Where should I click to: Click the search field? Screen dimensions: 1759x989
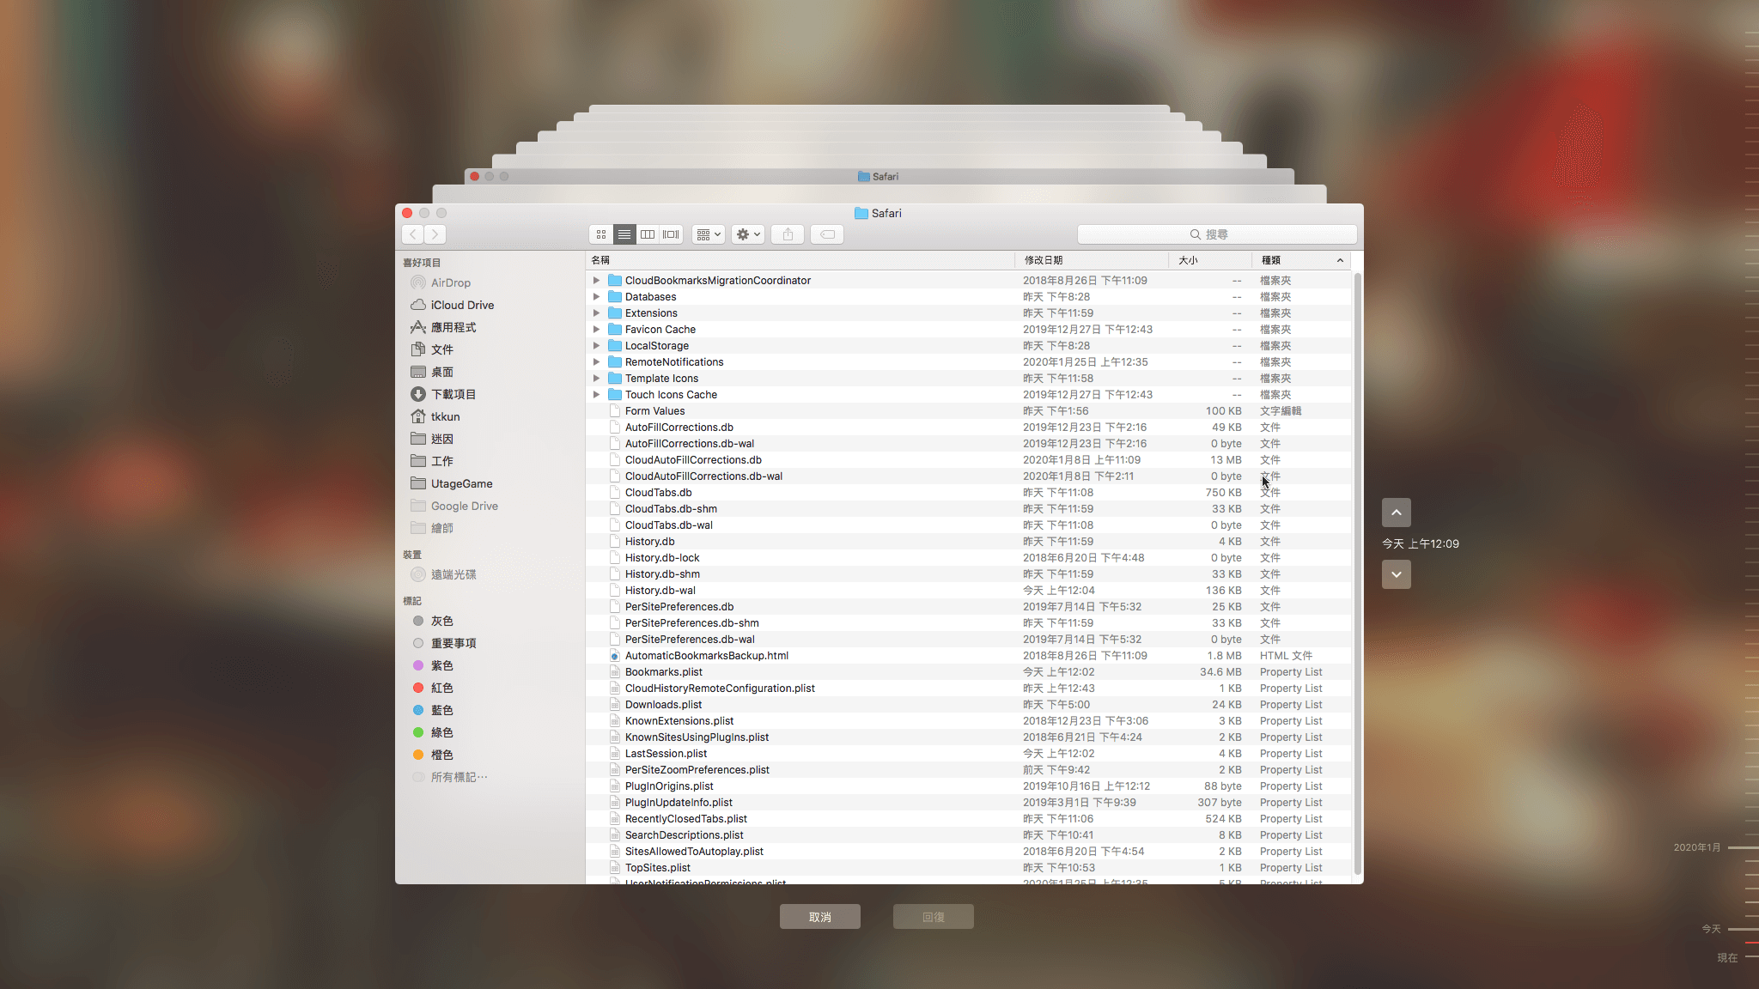click(1217, 234)
